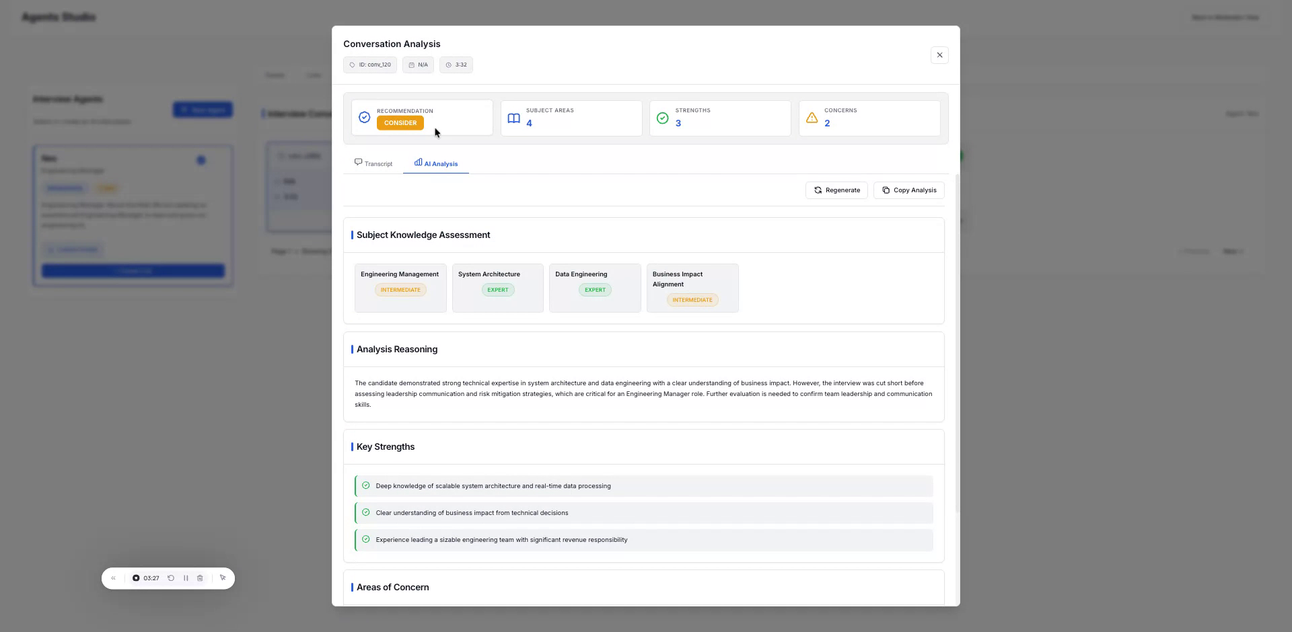Click the ID: conv_120 chip
The image size is (1292, 632).
click(x=369, y=65)
